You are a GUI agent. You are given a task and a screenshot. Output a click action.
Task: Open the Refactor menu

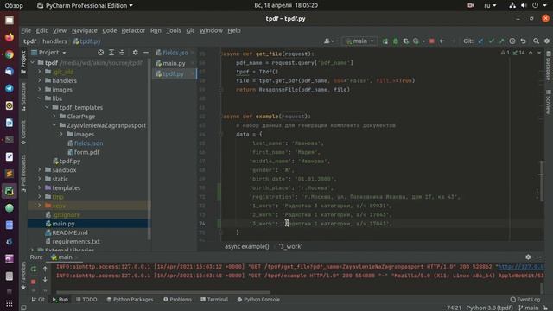point(133,31)
